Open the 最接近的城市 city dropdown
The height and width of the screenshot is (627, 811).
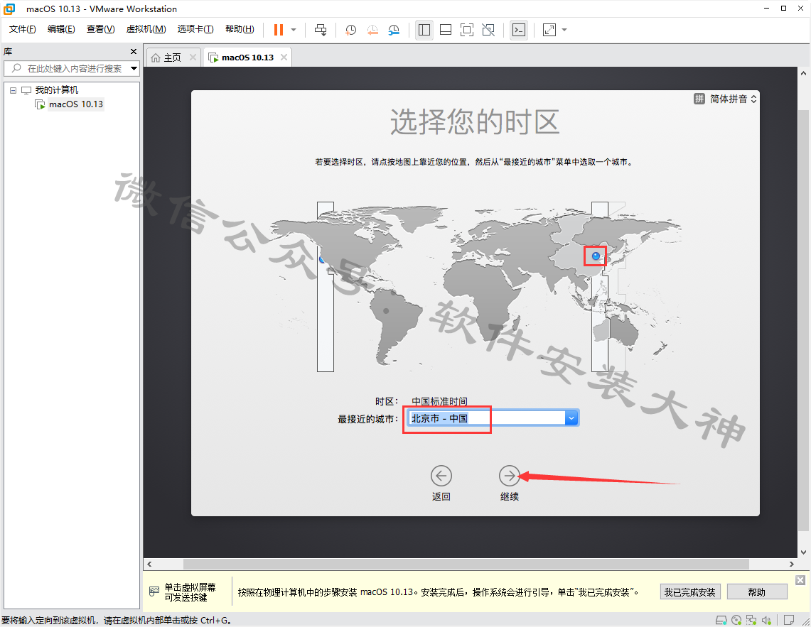click(x=571, y=418)
